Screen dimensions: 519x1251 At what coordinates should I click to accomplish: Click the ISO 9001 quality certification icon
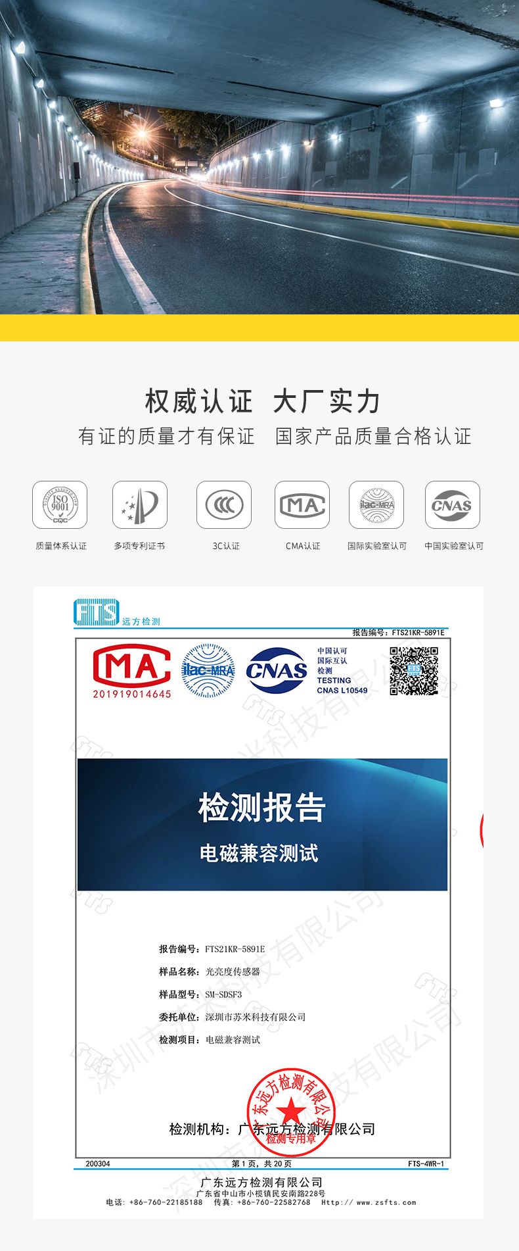coord(60,505)
